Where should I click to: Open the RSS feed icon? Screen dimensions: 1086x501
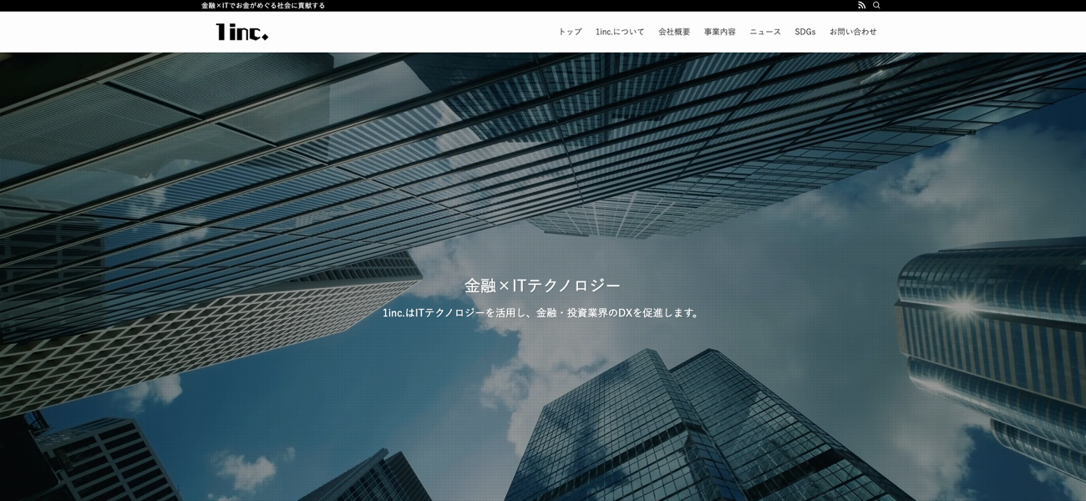coord(862,5)
